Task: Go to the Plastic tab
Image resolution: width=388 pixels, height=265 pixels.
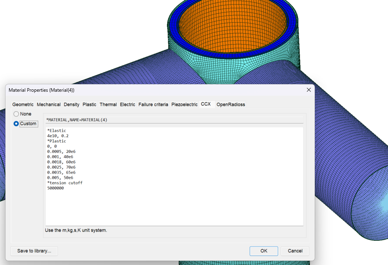Action: point(89,104)
